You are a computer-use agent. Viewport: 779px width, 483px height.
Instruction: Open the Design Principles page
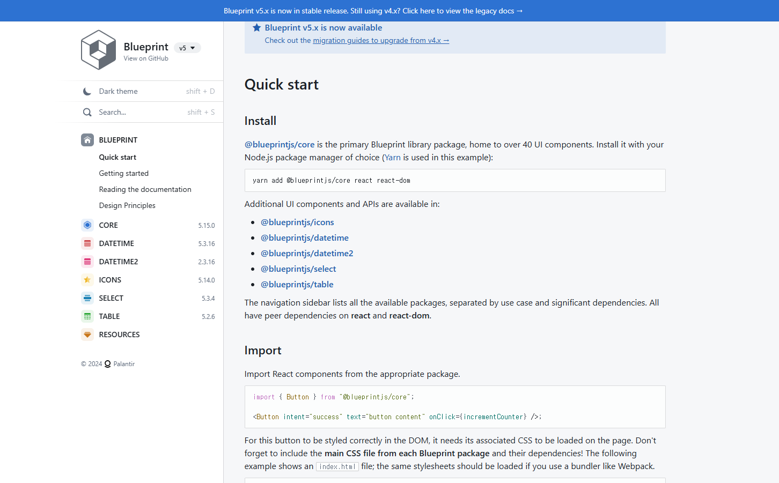pos(127,205)
